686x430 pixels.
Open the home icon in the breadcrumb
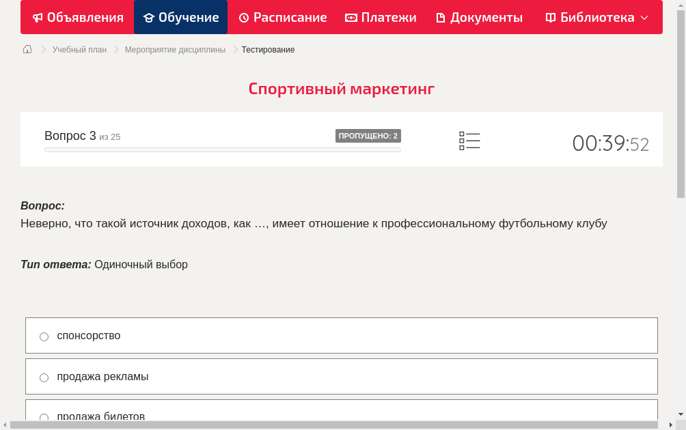click(27, 49)
